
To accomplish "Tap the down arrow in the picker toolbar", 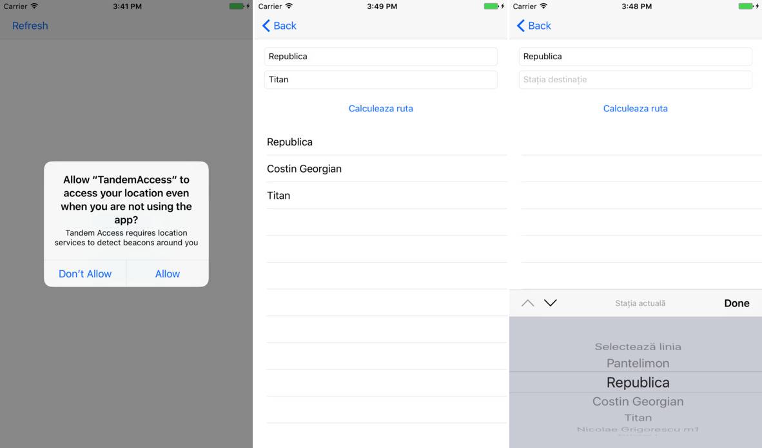I will 550,303.
